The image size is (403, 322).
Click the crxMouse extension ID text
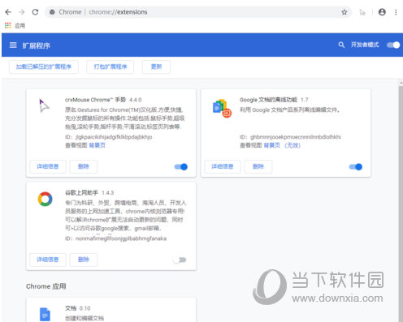[109, 137]
